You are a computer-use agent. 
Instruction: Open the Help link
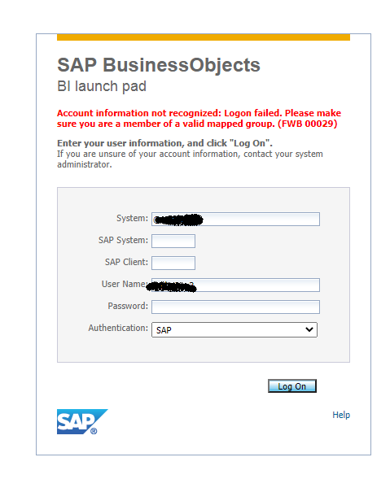[341, 415]
